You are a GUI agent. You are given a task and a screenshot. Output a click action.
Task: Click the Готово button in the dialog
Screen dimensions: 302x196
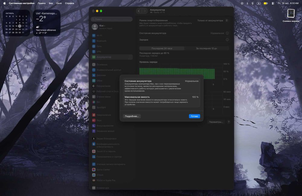[194, 116]
